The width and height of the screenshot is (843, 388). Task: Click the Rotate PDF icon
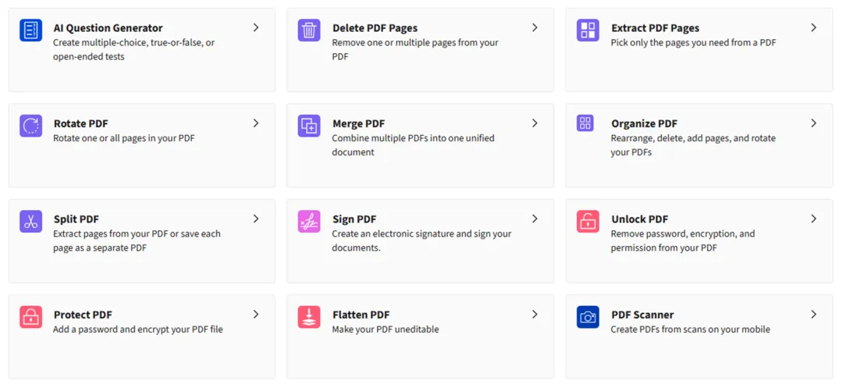click(30, 126)
